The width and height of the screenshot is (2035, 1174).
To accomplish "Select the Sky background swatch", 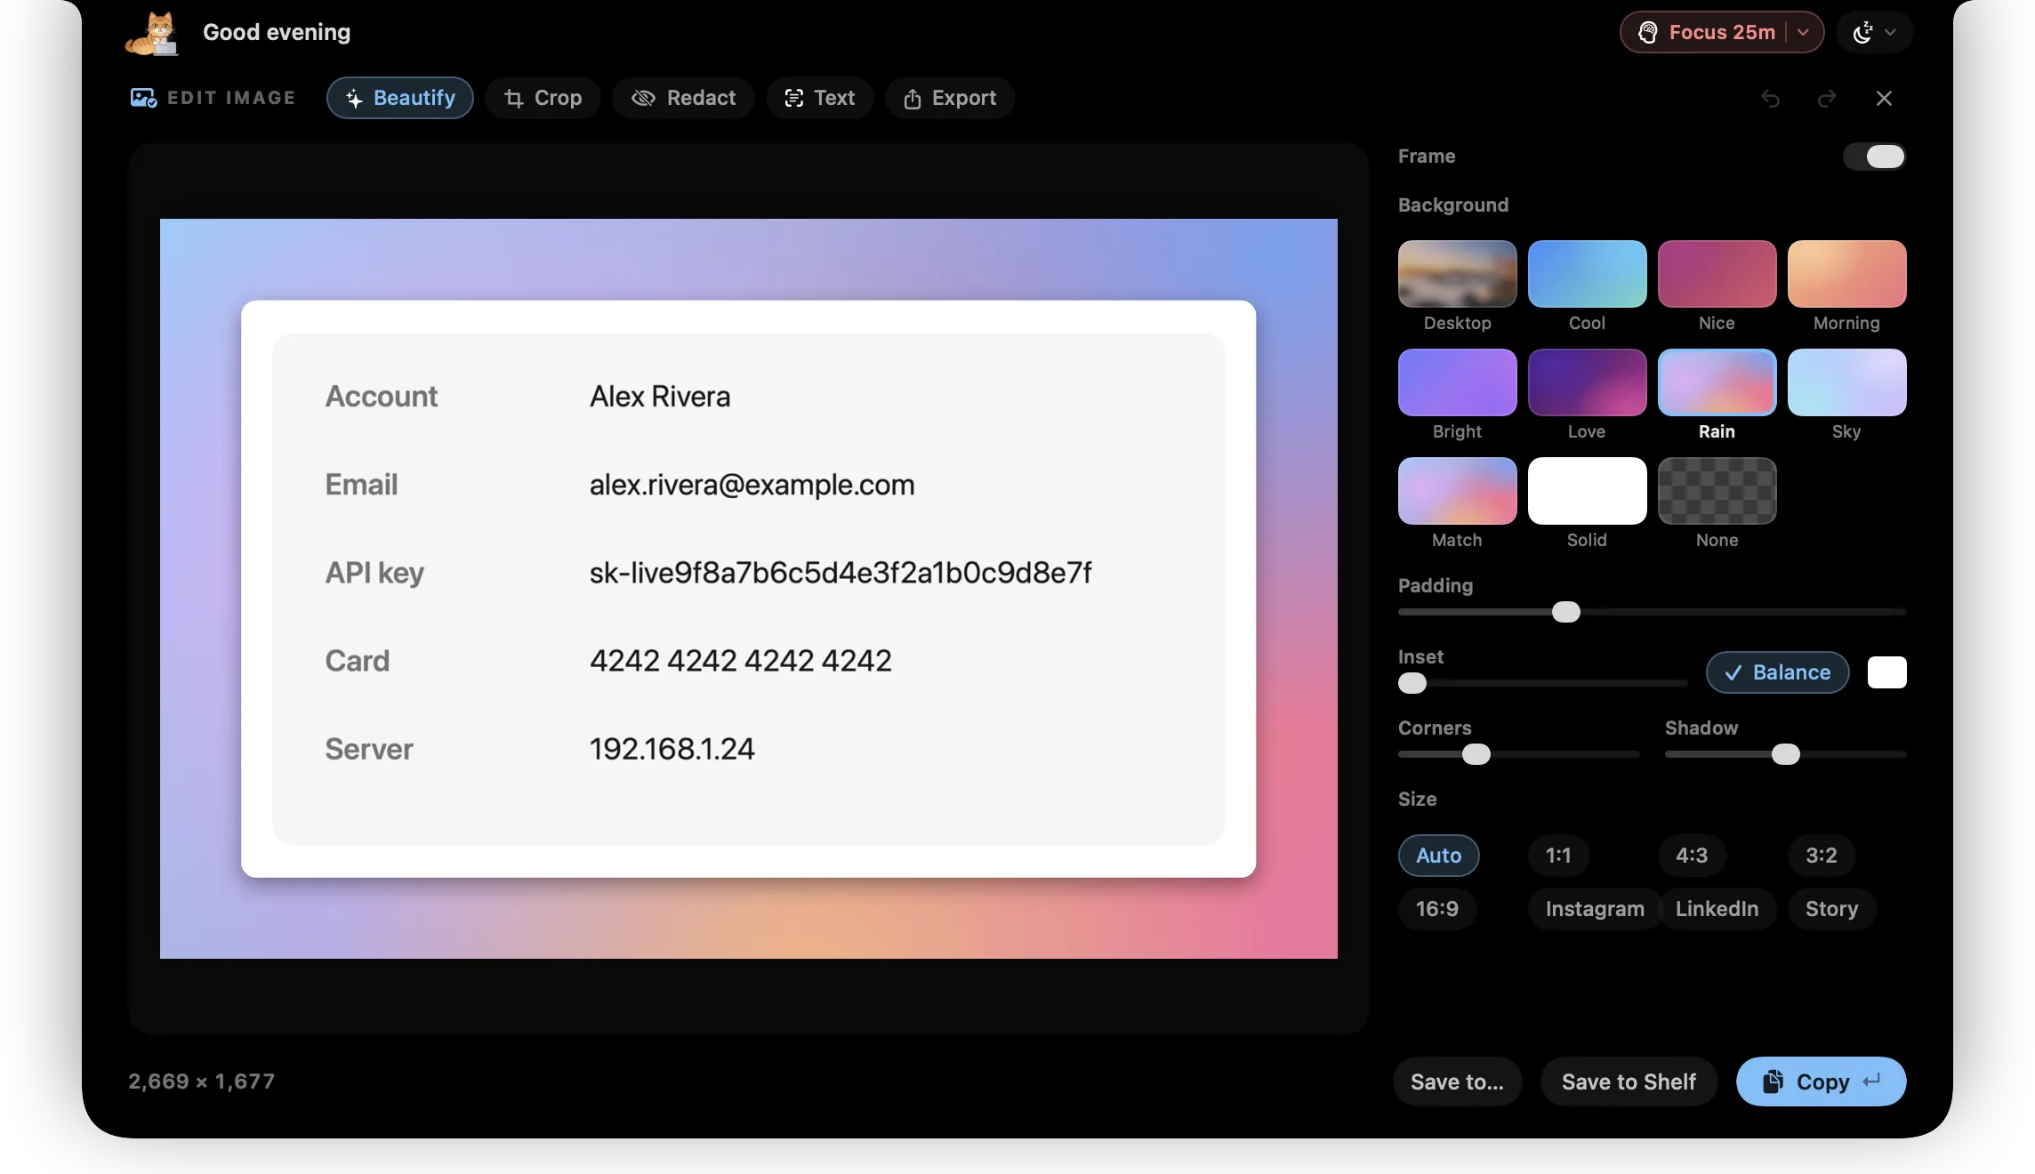I will (x=1846, y=382).
